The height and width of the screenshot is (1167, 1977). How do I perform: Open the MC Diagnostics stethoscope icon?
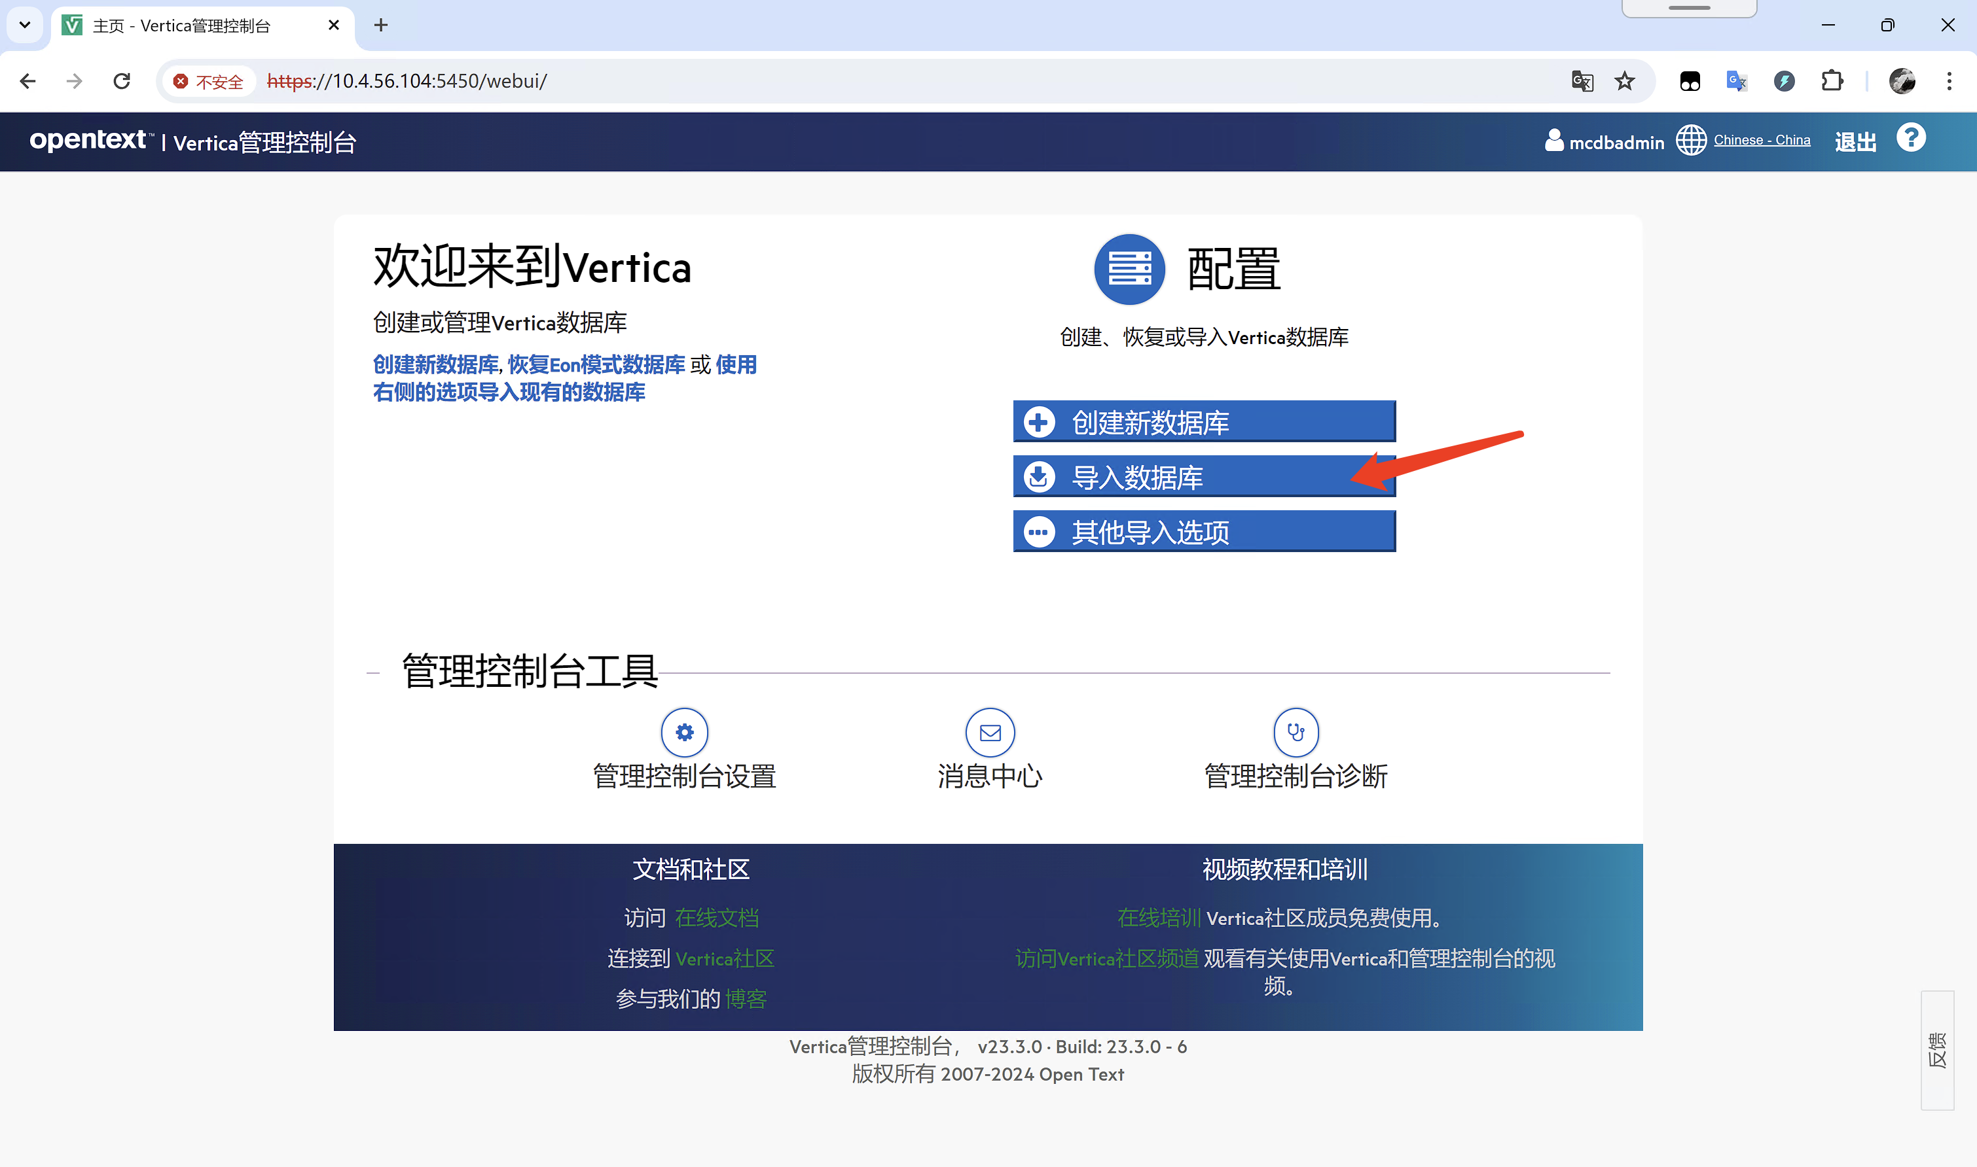point(1296,732)
